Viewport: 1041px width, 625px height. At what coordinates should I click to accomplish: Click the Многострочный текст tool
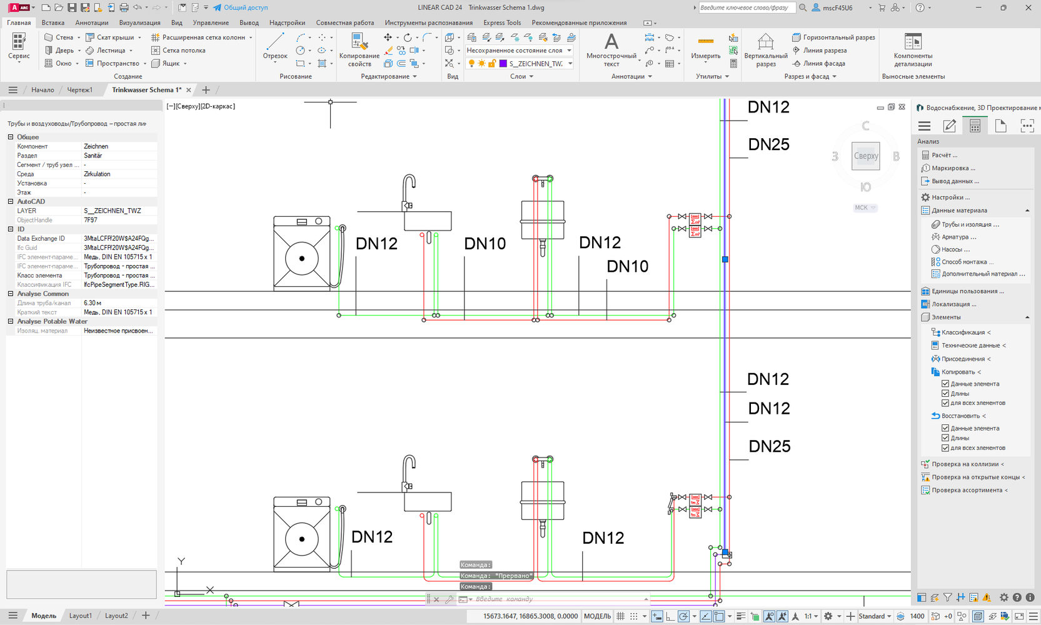(x=611, y=49)
